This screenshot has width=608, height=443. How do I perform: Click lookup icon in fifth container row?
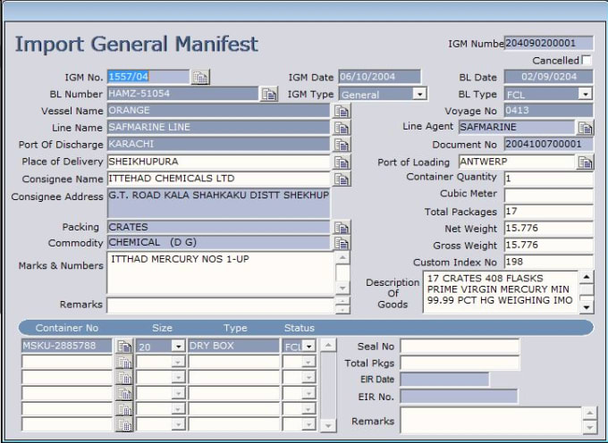(124, 409)
